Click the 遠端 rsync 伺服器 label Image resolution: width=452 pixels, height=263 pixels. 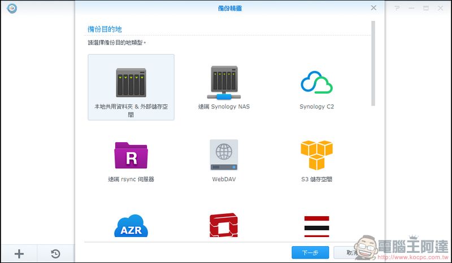click(131, 179)
